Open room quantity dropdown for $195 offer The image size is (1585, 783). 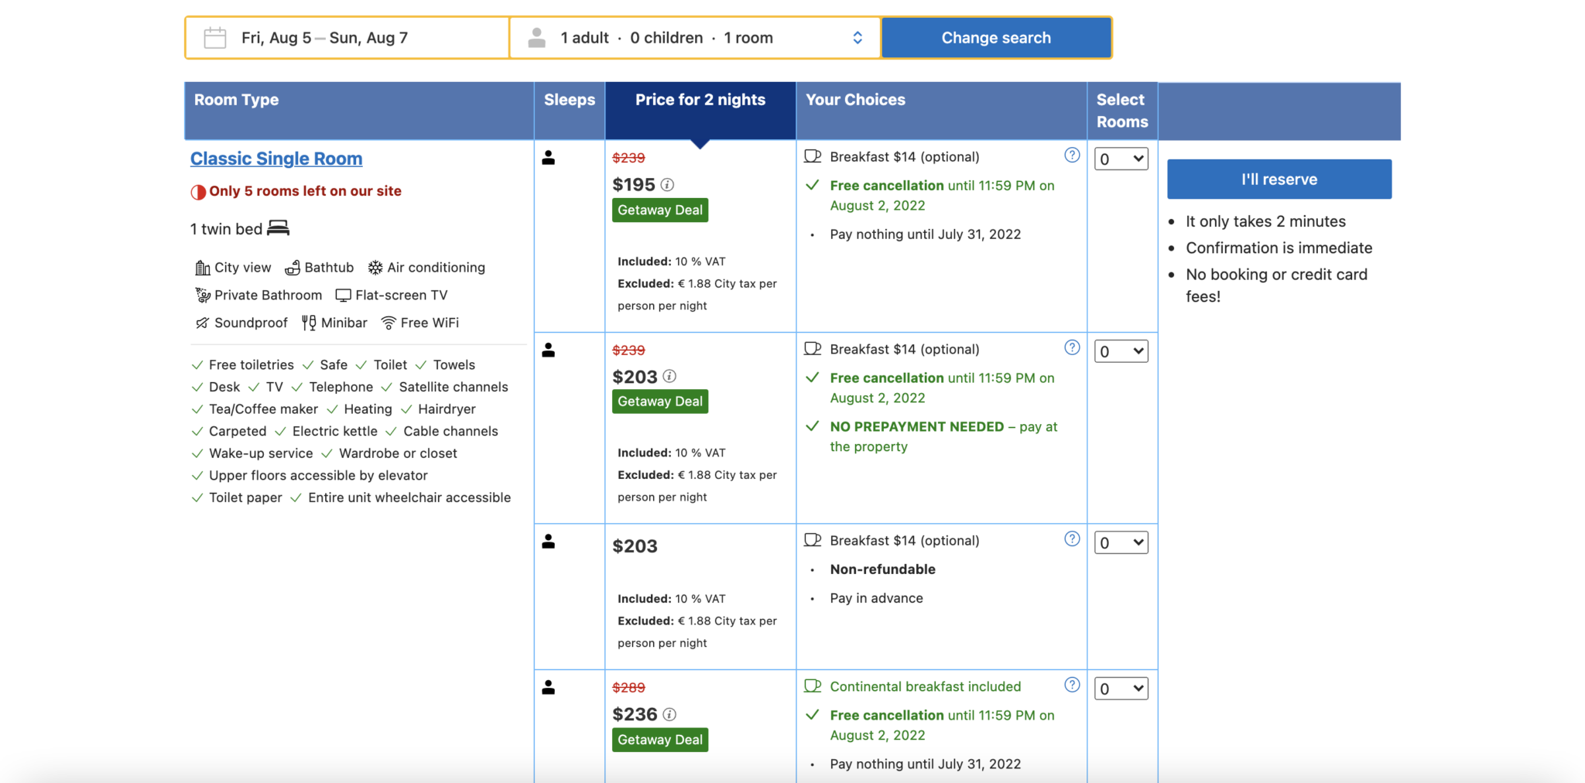point(1121,159)
